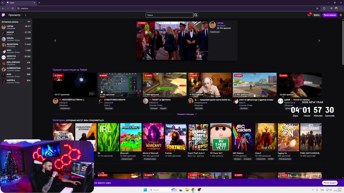Image resolution: width=344 pixels, height=193 pixels.
Task: Open File Explorer from taskbar
Action: point(187,190)
